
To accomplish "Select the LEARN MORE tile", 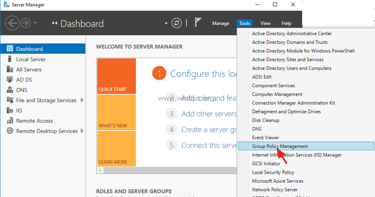I will click(x=117, y=149).
